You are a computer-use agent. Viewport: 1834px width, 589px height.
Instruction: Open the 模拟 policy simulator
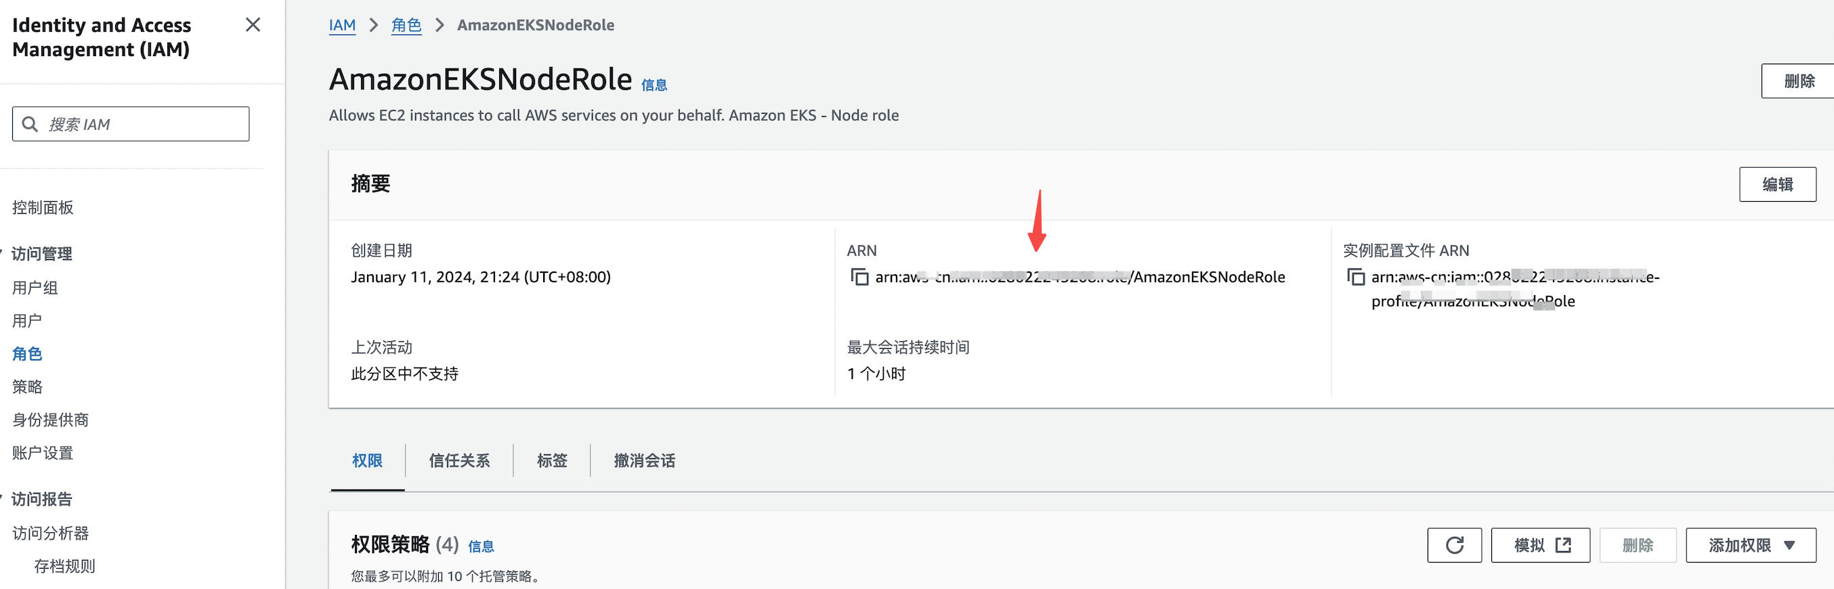[x=1540, y=546]
